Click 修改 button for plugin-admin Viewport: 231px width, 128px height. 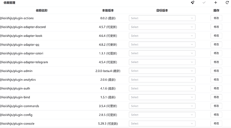(x=216, y=71)
